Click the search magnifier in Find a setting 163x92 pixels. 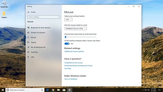pos(58,17)
